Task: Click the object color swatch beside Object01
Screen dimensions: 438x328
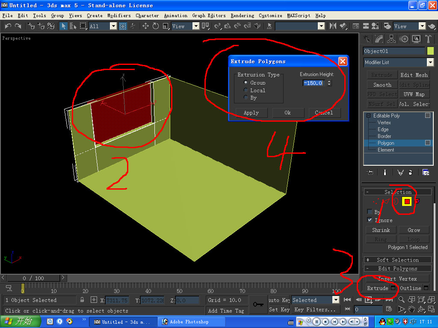Action: click(x=430, y=51)
